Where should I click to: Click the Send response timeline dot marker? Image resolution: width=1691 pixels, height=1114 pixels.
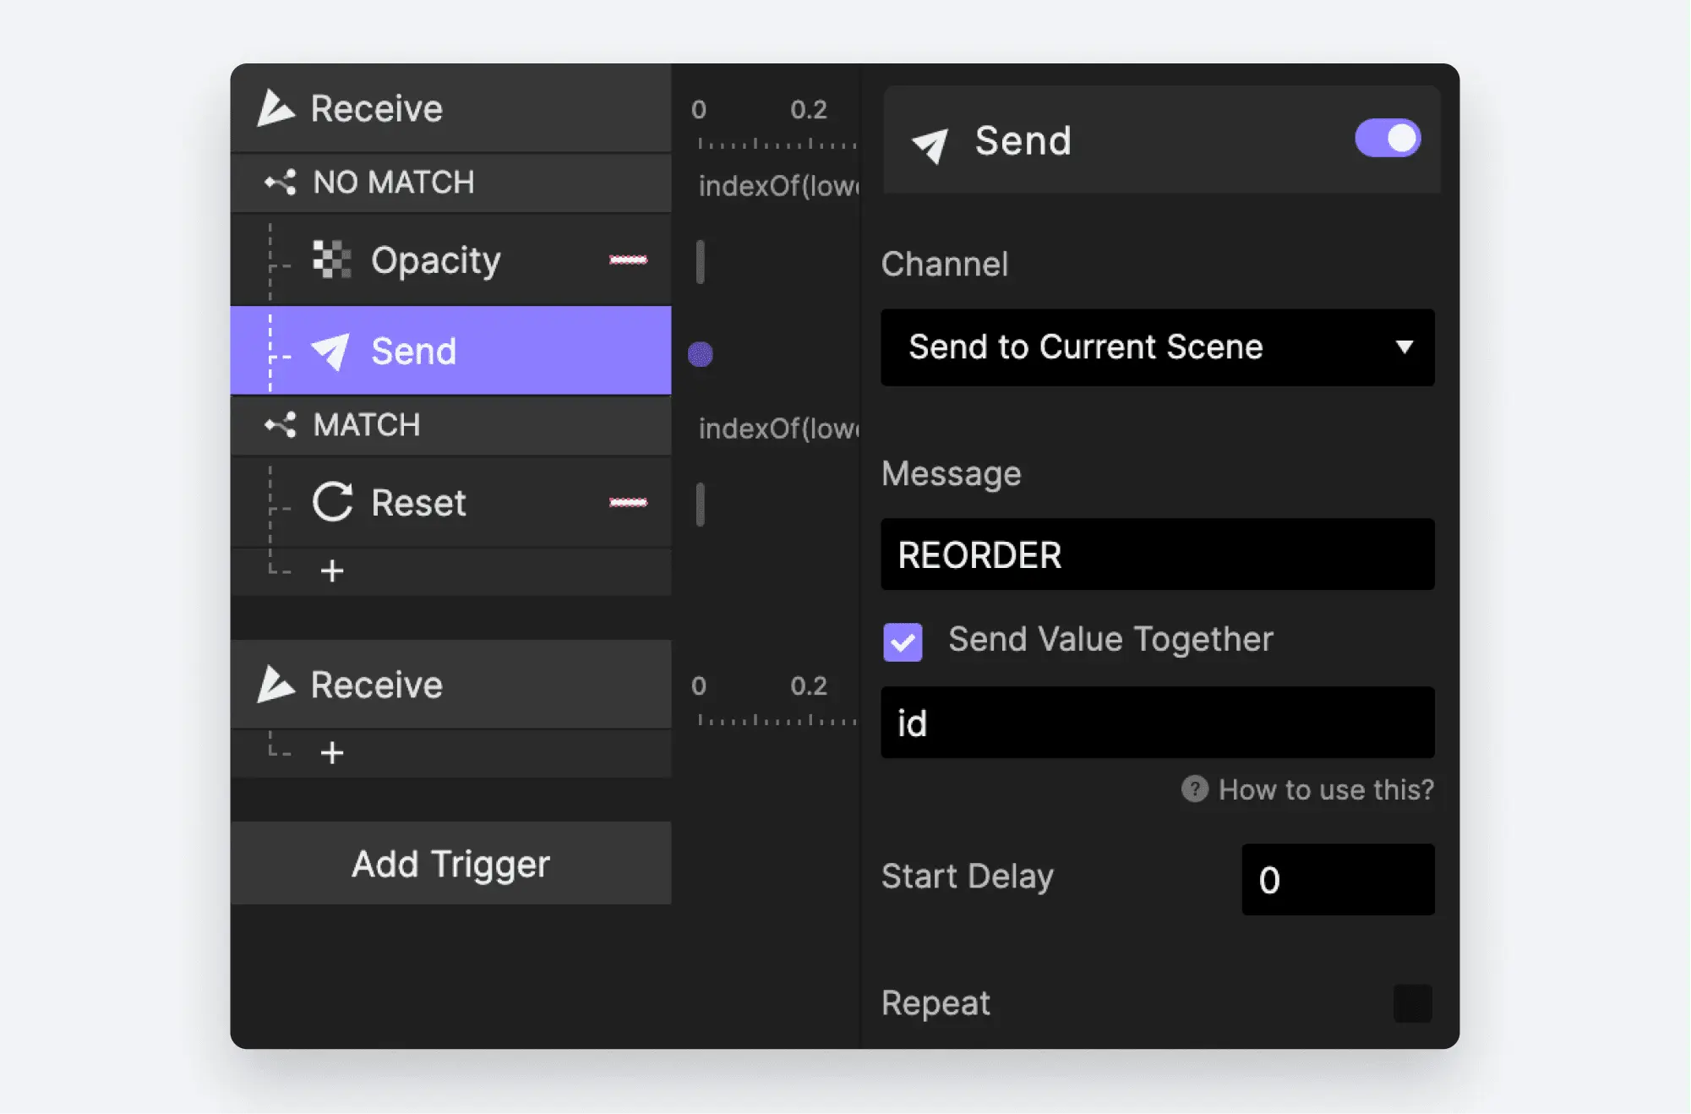coord(700,354)
